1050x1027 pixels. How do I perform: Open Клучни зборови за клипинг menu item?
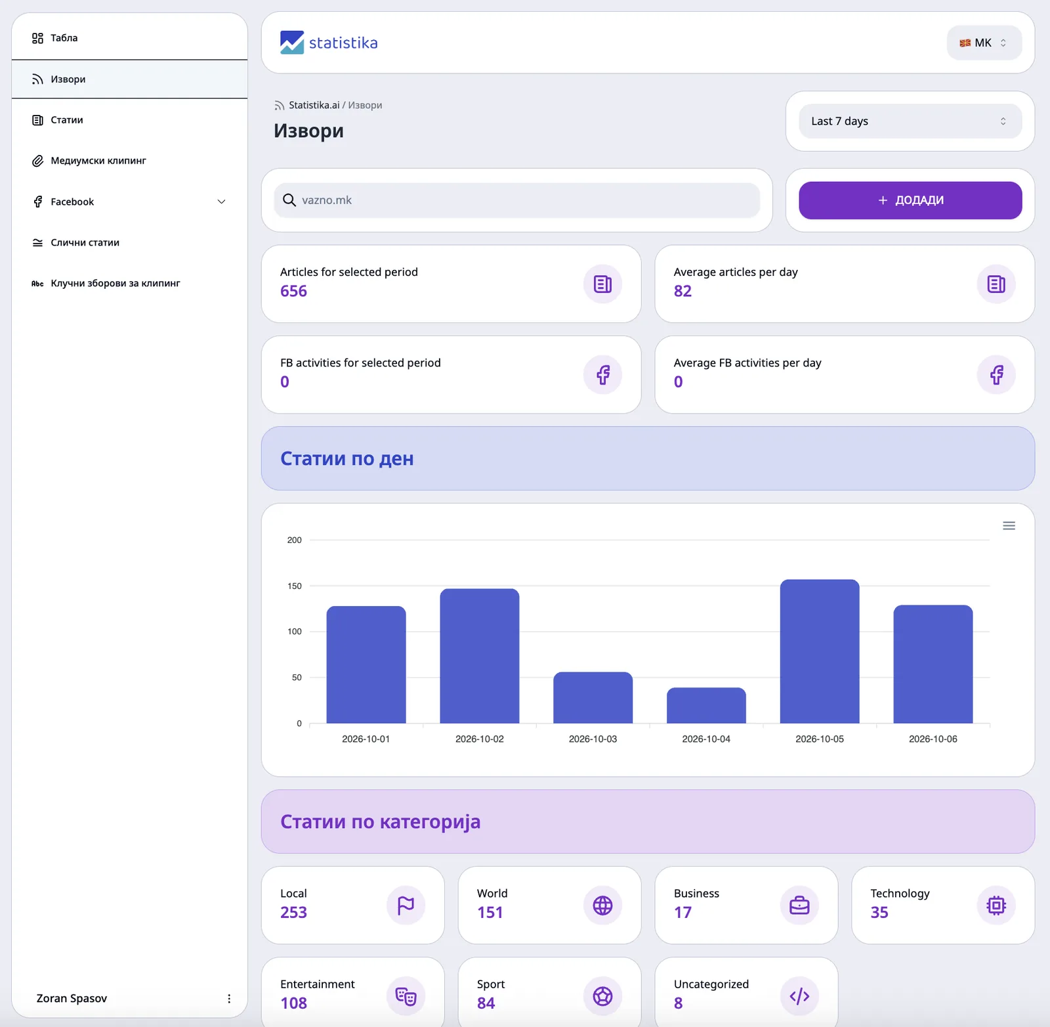click(x=129, y=284)
